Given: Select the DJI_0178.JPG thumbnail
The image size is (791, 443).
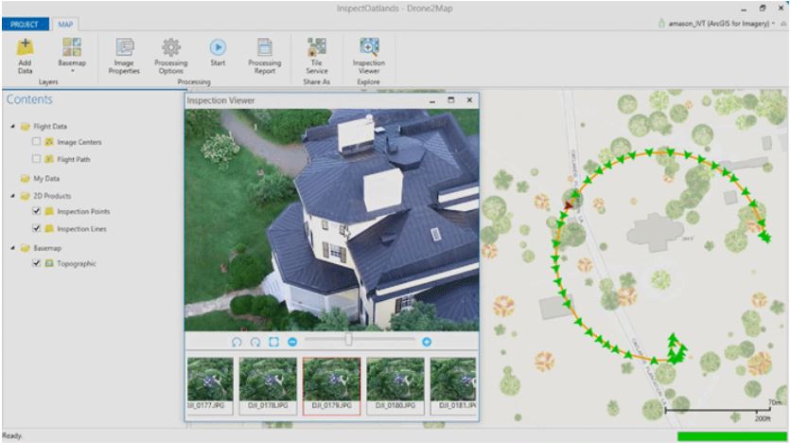Looking at the screenshot, I should point(268,386).
